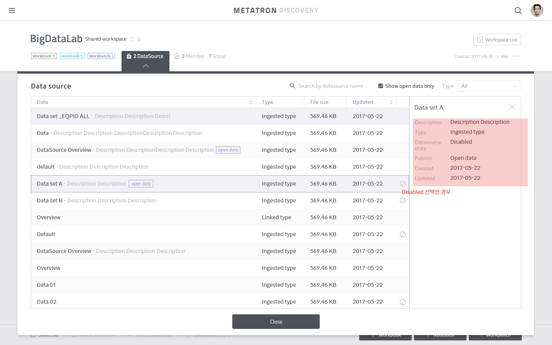Star the BigDataLab workspace as favorite

point(139,39)
